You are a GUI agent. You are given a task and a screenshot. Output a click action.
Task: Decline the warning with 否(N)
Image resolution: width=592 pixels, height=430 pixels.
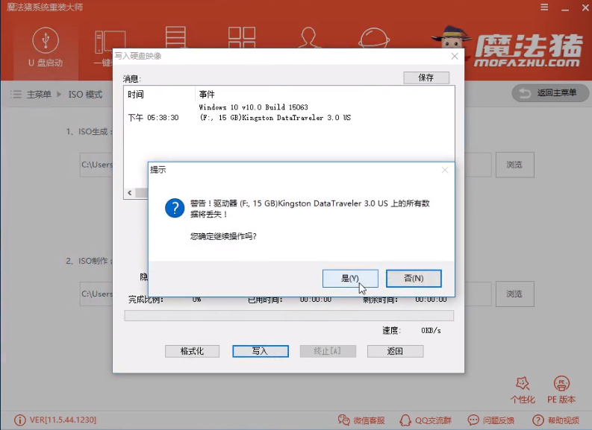(x=414, y=278)
